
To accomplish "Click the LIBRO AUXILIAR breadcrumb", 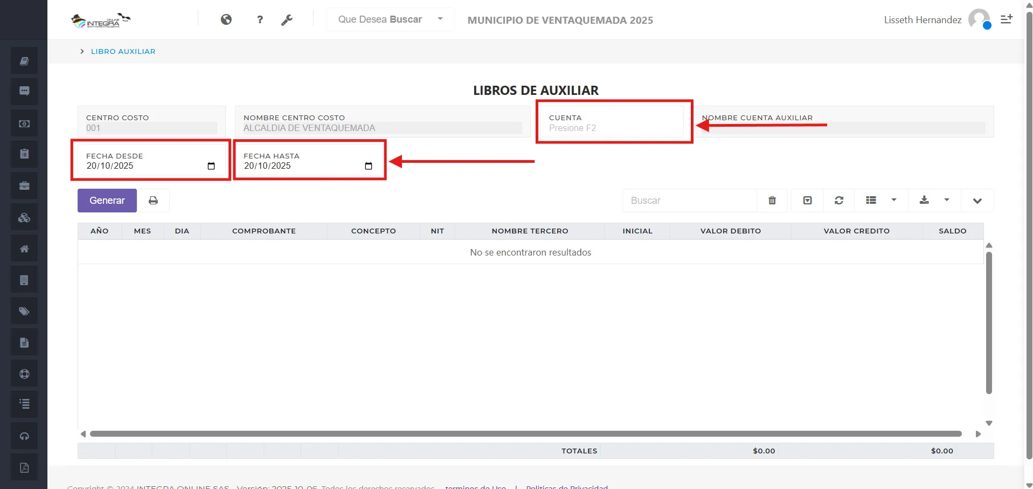I will [123, 51].
